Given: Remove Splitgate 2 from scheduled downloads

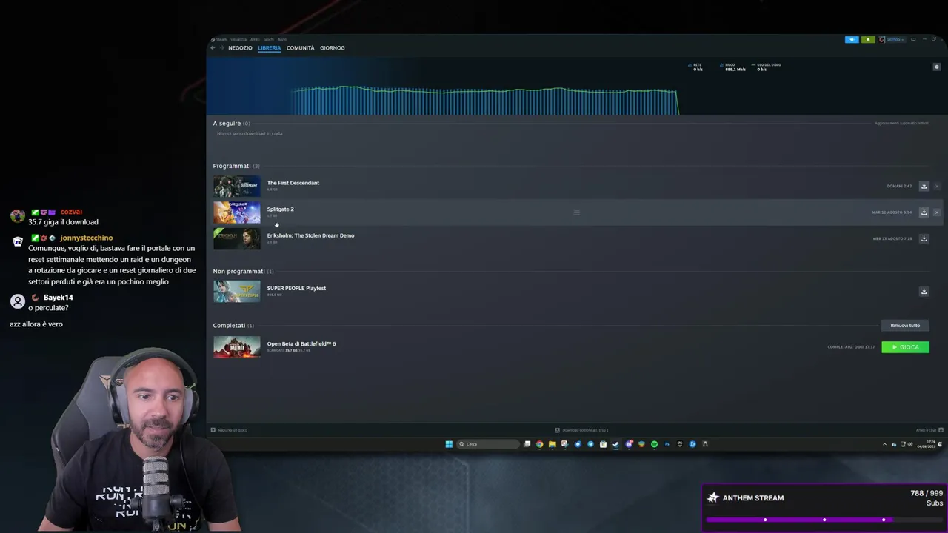Looking at the screenshot, I should pyautogui.click(x=937, y=212).
